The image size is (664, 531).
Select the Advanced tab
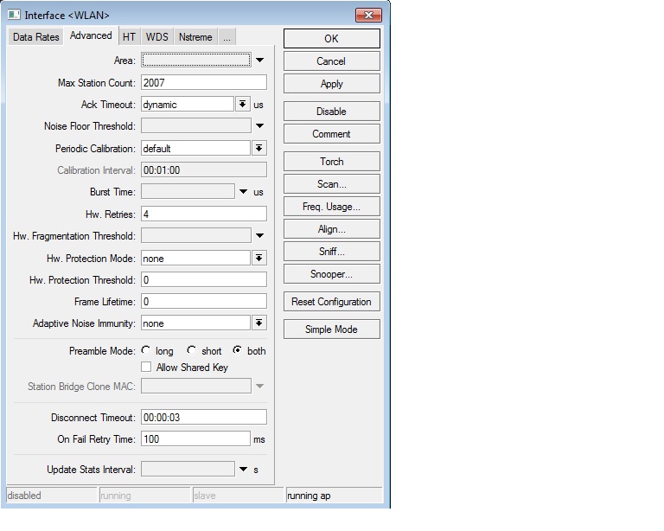coord(91,35)
